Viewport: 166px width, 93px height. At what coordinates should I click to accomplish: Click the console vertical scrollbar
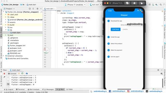coord(163,83)
